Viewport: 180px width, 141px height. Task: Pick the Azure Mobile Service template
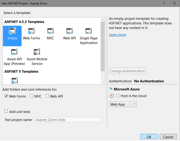(37, 57)
